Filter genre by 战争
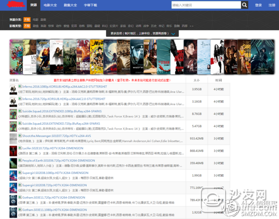 (146, 26)
